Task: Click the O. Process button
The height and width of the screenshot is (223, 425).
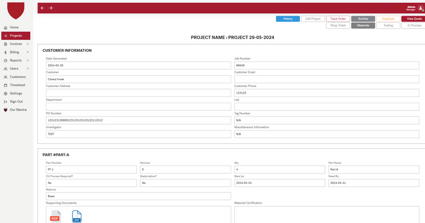Action: click(x=414, y=26)
